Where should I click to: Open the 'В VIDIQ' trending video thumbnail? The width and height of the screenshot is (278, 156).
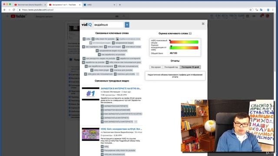tap(91, 134)
